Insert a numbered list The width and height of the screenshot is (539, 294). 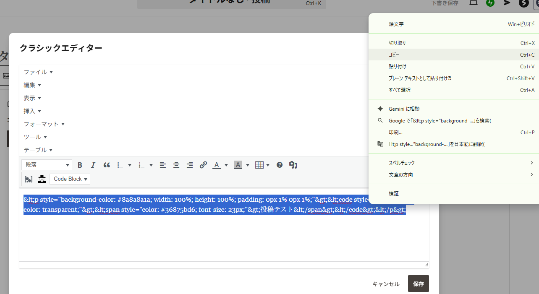142,165
